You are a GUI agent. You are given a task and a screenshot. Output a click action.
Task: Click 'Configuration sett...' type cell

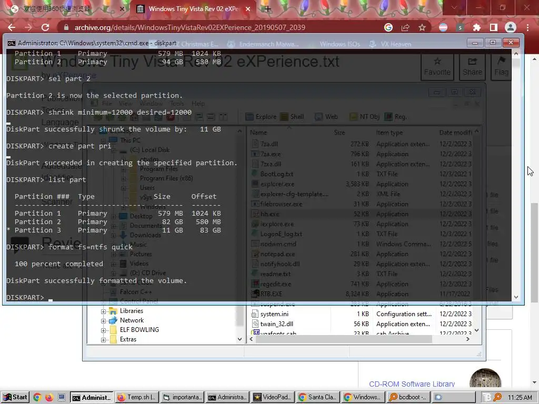click(404, 314)
